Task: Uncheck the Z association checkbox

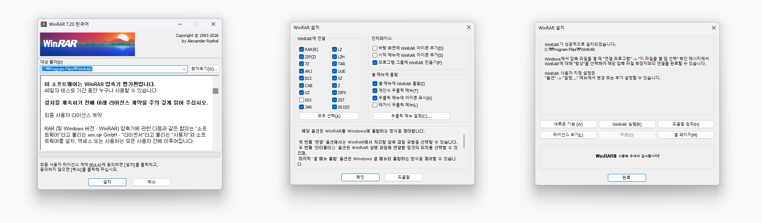Action: point(334,86)
